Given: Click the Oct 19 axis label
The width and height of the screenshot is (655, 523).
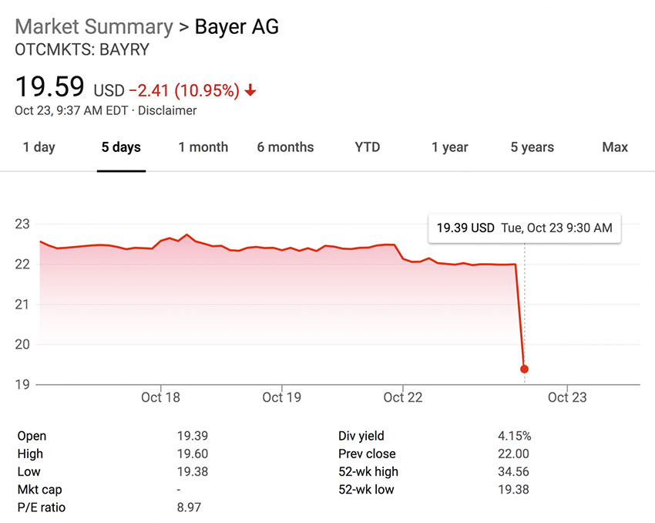Looking at the screenshot, I should (x=282, y=397).
